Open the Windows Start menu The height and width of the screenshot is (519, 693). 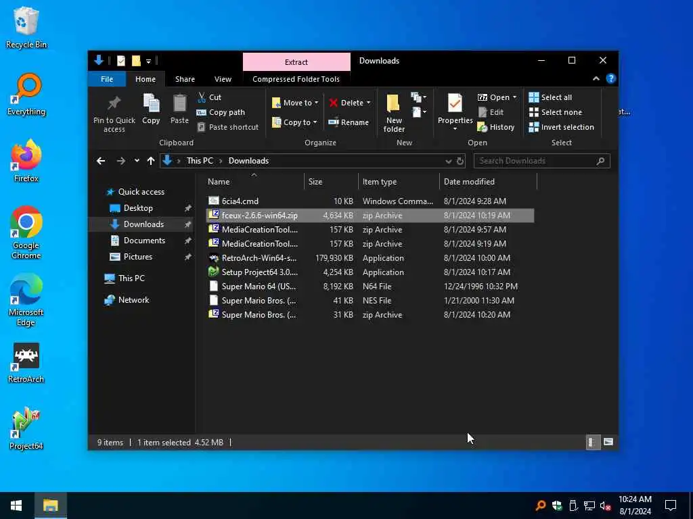(16, 505)
